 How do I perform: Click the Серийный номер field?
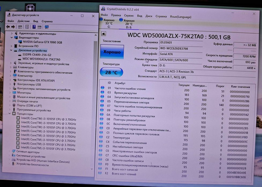(x=181, y=48)
